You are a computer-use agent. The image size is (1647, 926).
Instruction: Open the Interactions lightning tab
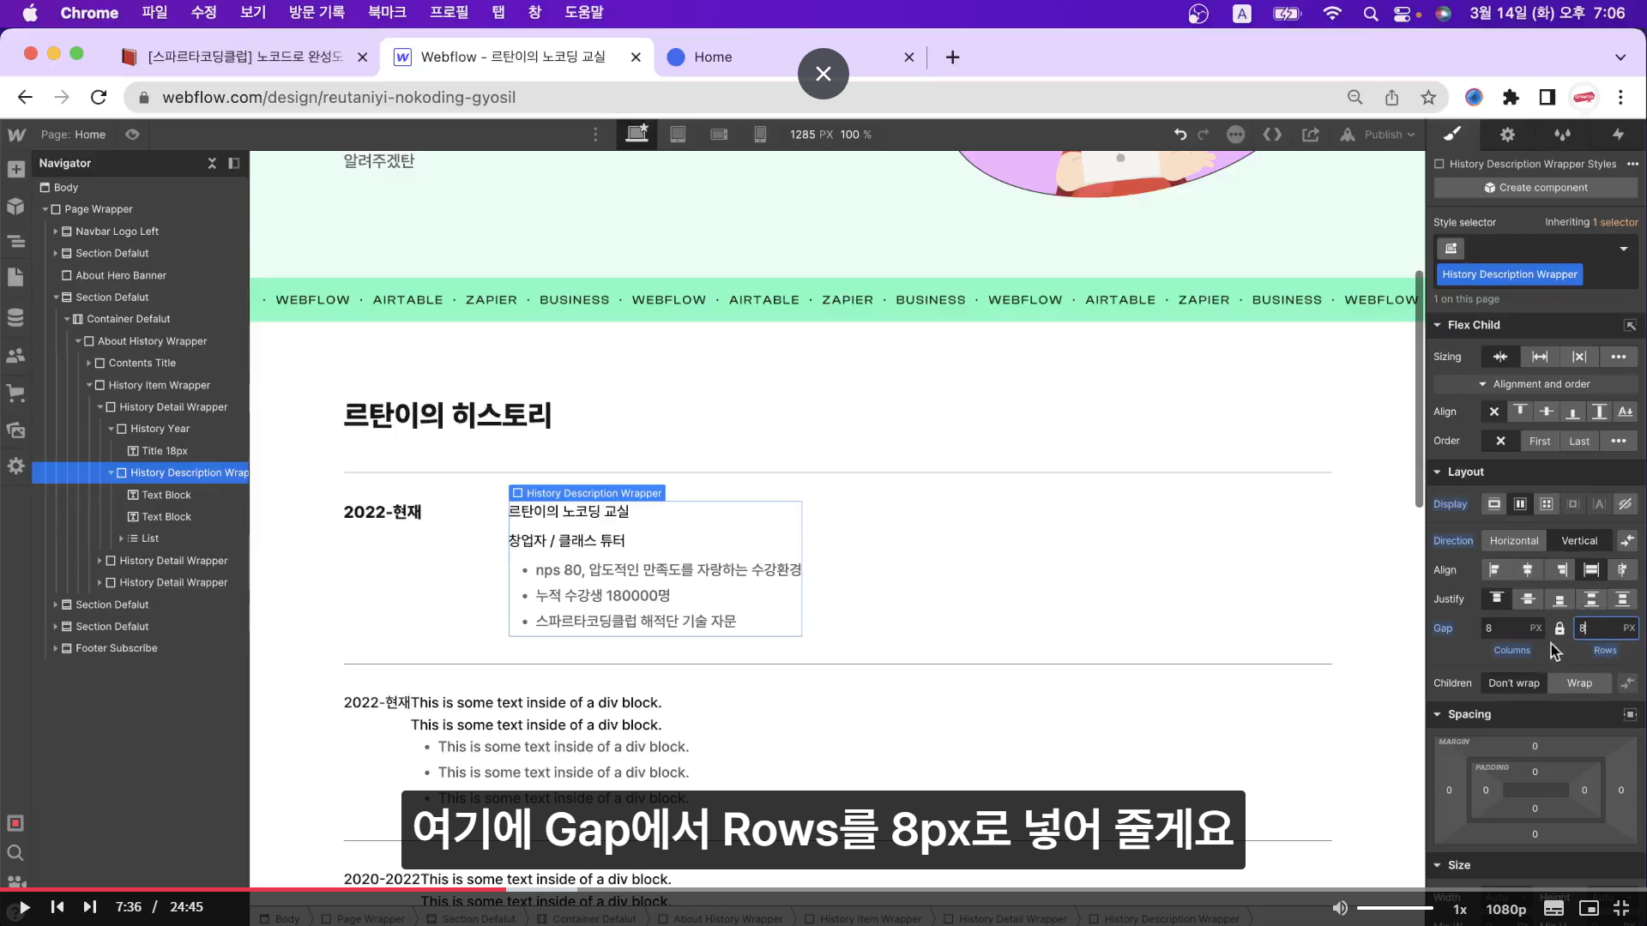click(1618, 134)
